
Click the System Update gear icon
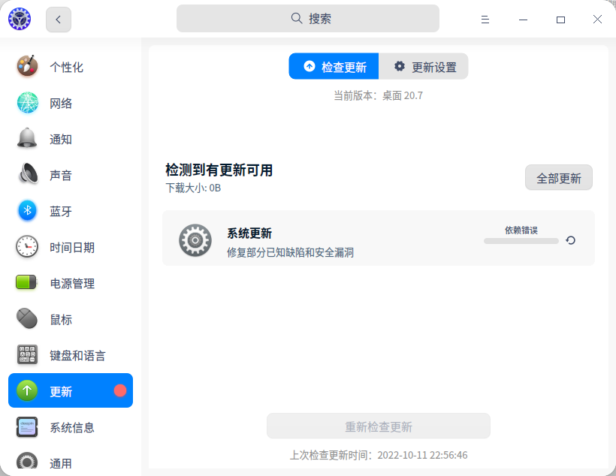(x=195, y=241)
